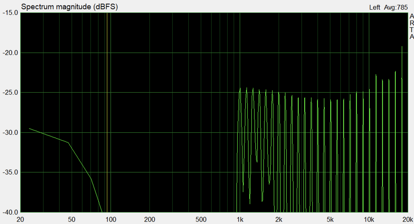Screen dimensions: 414x224
Task: Click the -20.0 dB axis label
Action: (x=10, y=53)
